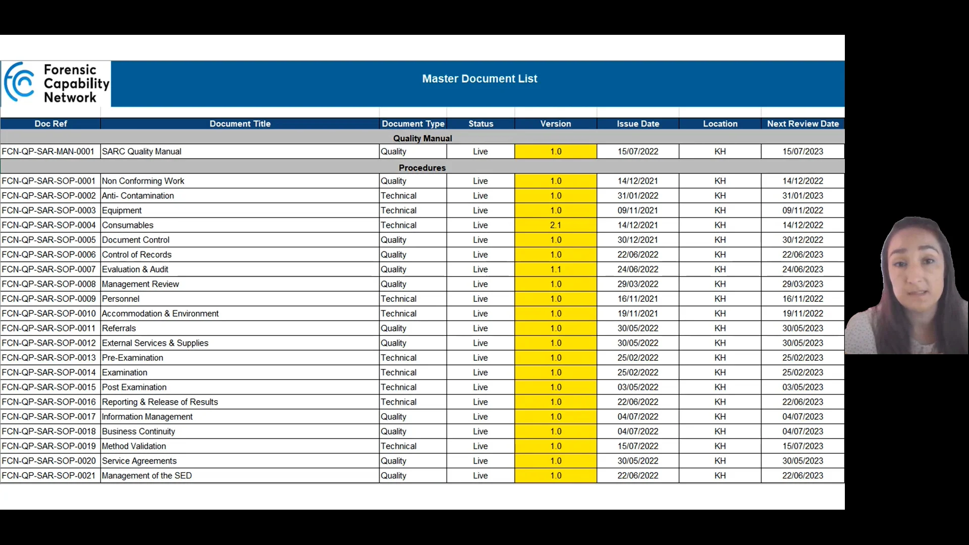The image size is (969, 545).
Task: Click the FCN-QP-SAR-SOP-0013 reference cell
Action: 48,358
